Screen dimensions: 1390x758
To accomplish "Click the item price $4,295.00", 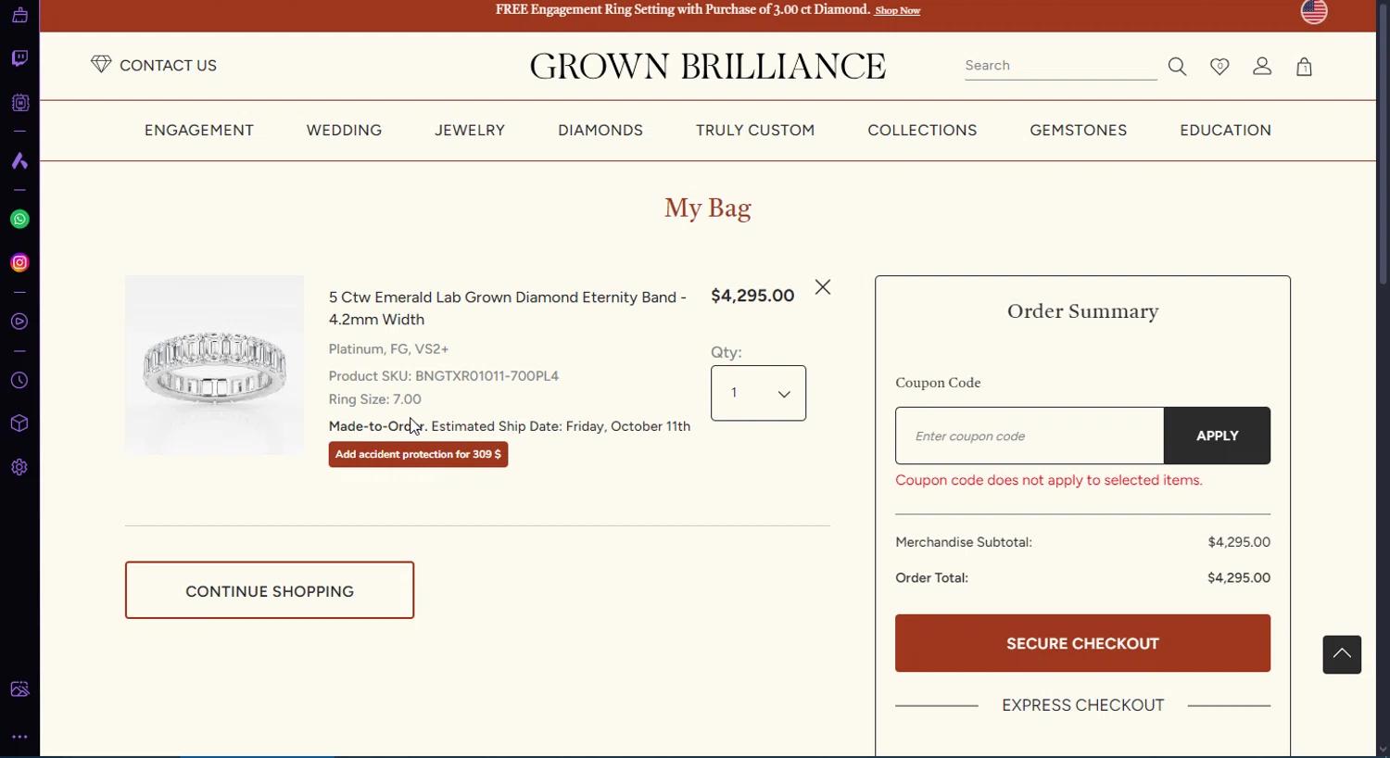I will pyautogui.click(x=752, y=296).
